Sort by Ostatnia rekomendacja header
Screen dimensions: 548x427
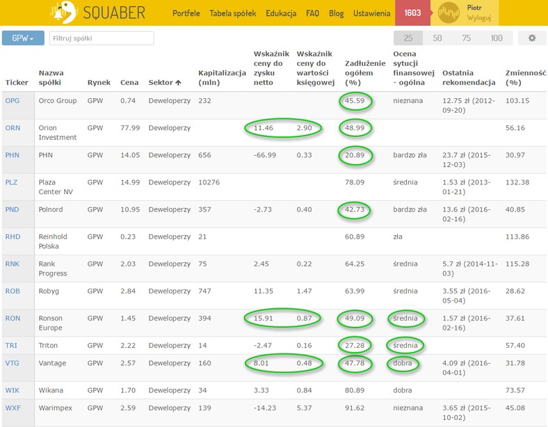click(469, 78)
